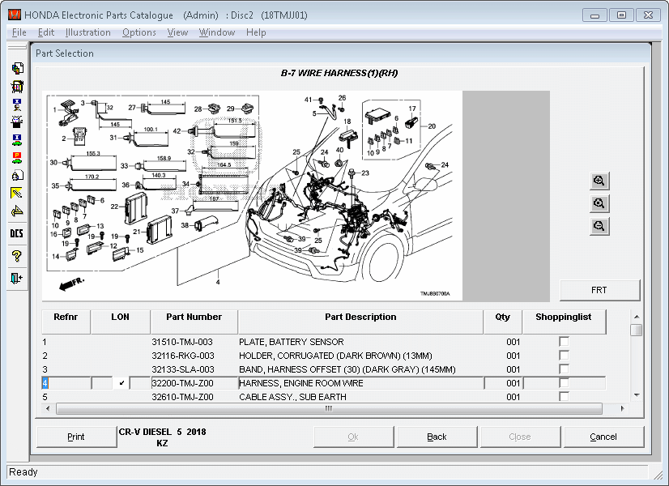Click the magician hat wizard icon

pyautogui.click(x=16, y=122)
